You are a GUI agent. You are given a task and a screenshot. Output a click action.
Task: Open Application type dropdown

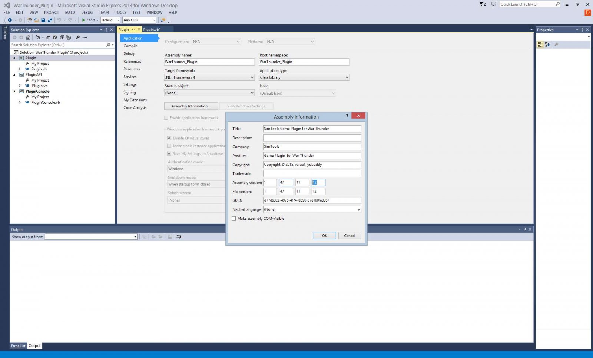[304, 77]
